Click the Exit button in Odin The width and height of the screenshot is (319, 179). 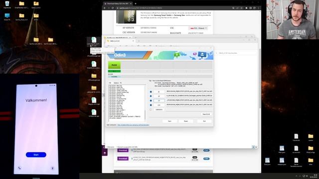click(x=204, y=121)
